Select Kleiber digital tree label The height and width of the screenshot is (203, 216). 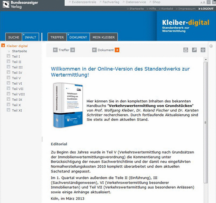(17, 46)
